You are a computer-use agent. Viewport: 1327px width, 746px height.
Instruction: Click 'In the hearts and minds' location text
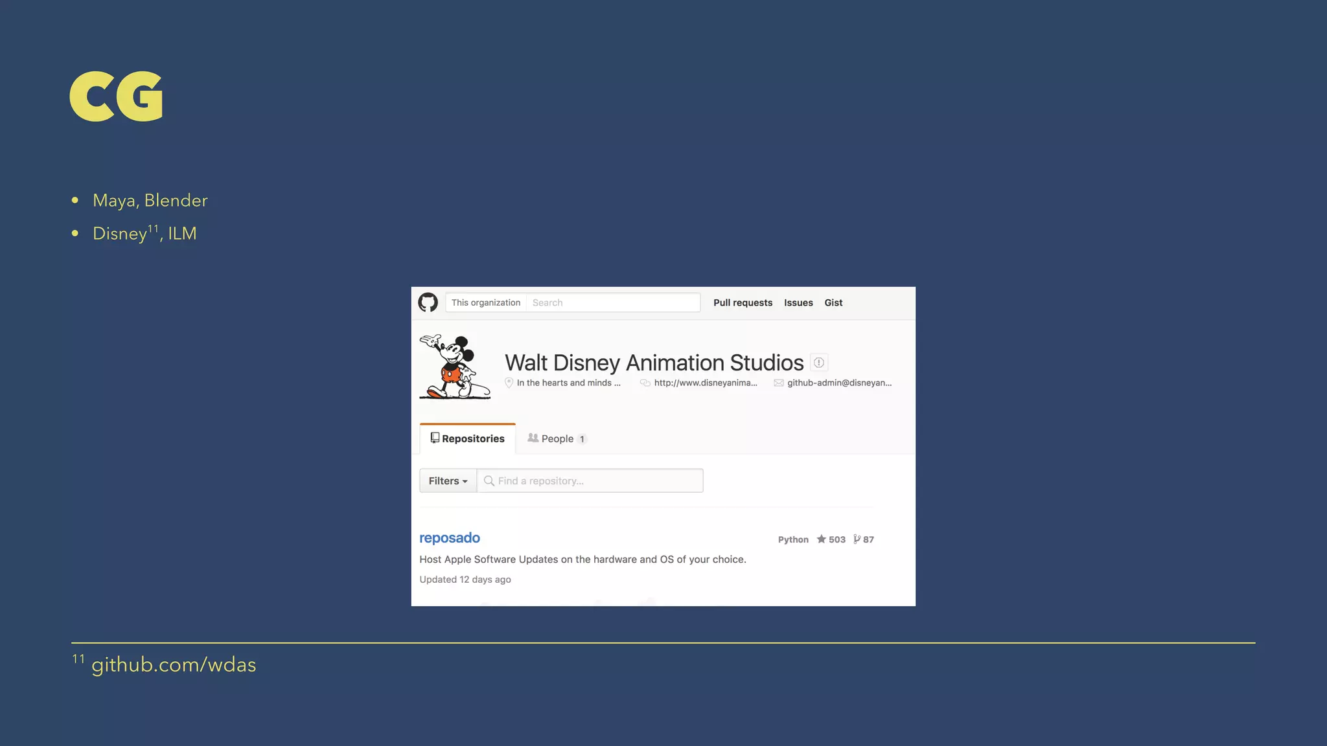pyautogui.click(x=569, y=383)
